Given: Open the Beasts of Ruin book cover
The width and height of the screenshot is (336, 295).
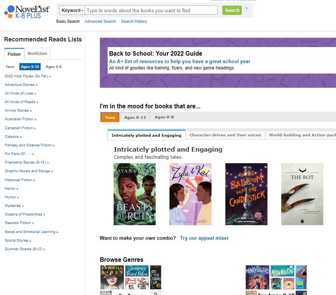Looking at the screenshot, I should (134, 194).
